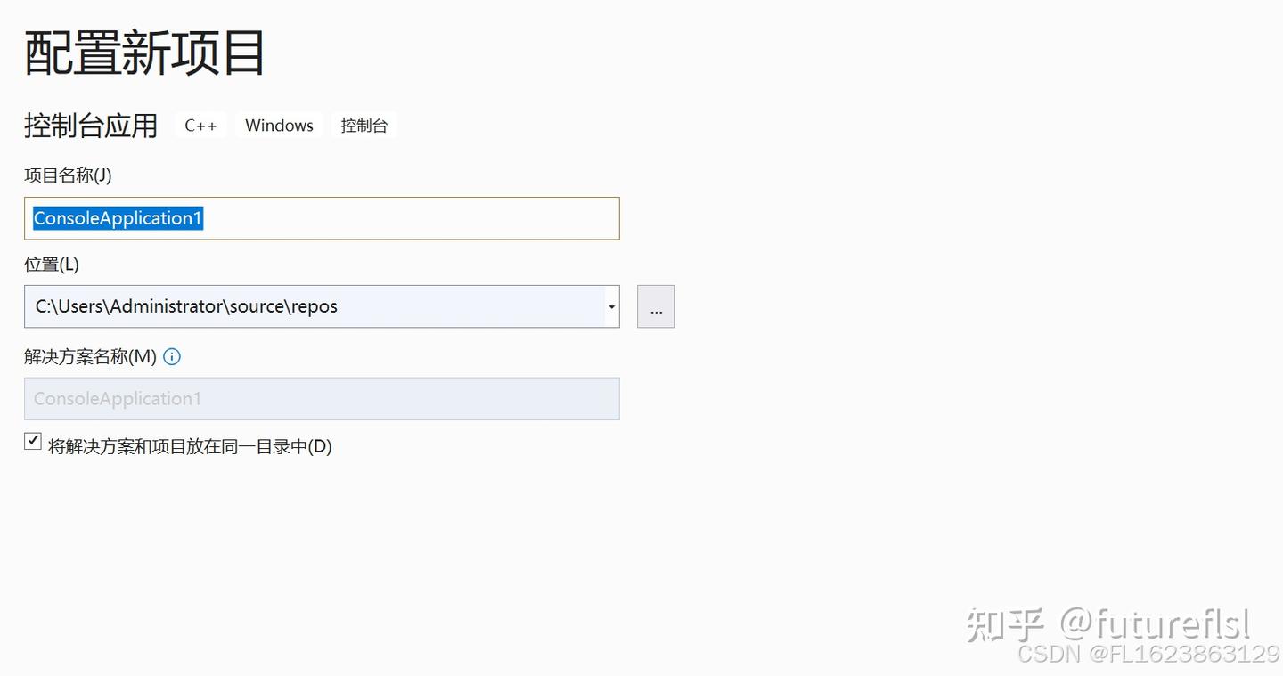Click the highlighted ConsoleApplication1 project name text
Image resolution: width=1283 pixels, height=676 pixels.
click(118, 218)
